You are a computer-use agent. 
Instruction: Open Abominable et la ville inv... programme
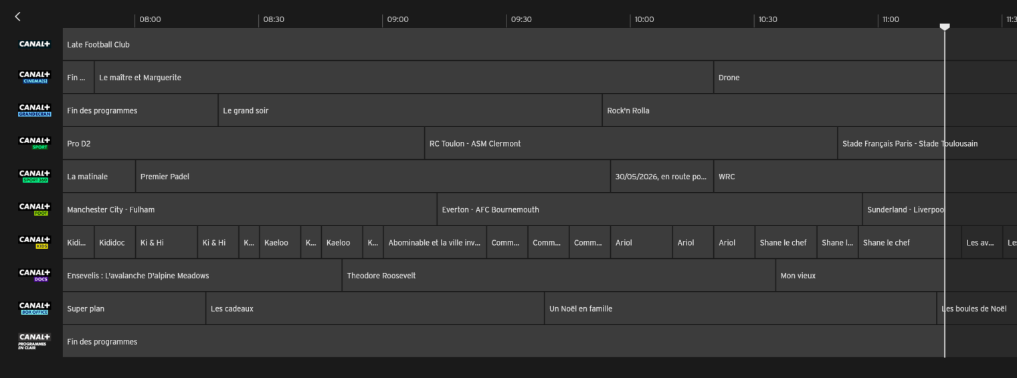pos(435,242)
